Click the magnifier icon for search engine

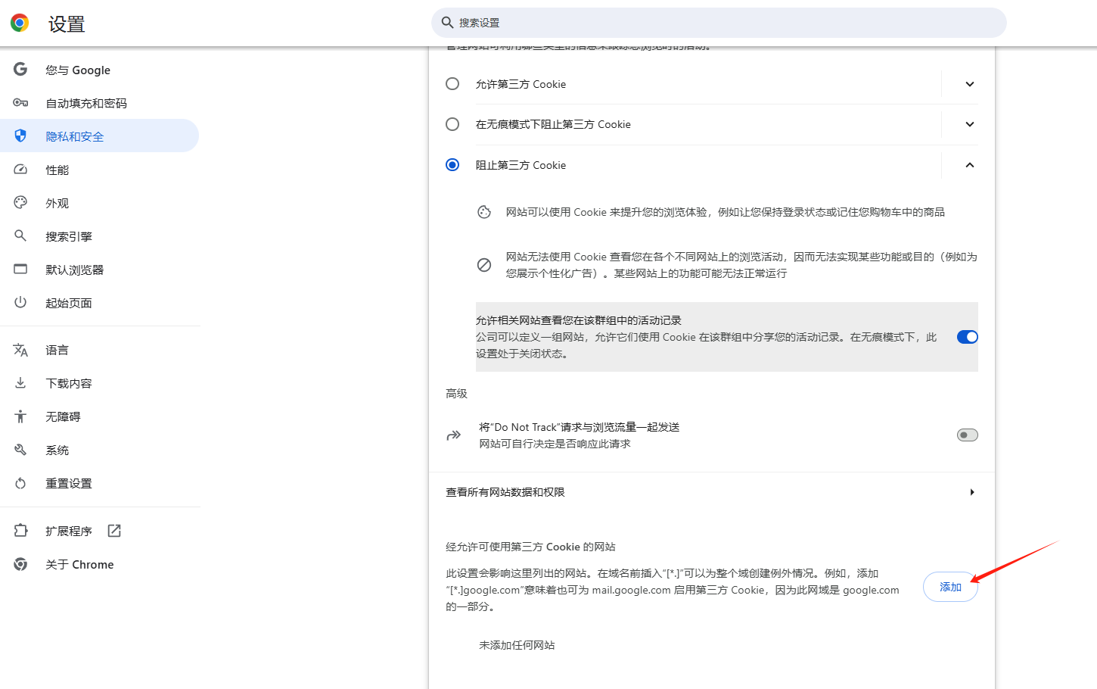pos(20,236)
